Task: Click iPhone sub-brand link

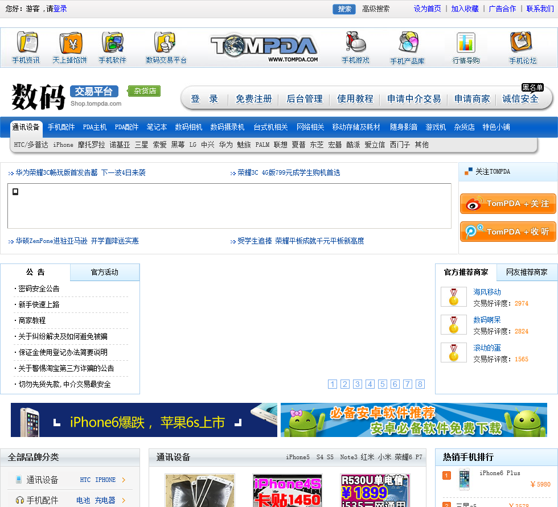Action: tap(63, 145)
